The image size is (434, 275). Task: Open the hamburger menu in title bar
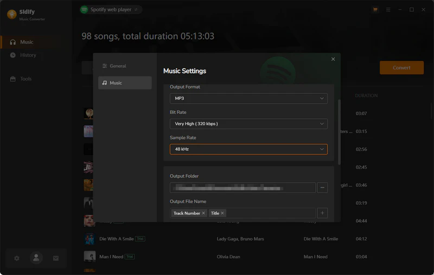388,9
